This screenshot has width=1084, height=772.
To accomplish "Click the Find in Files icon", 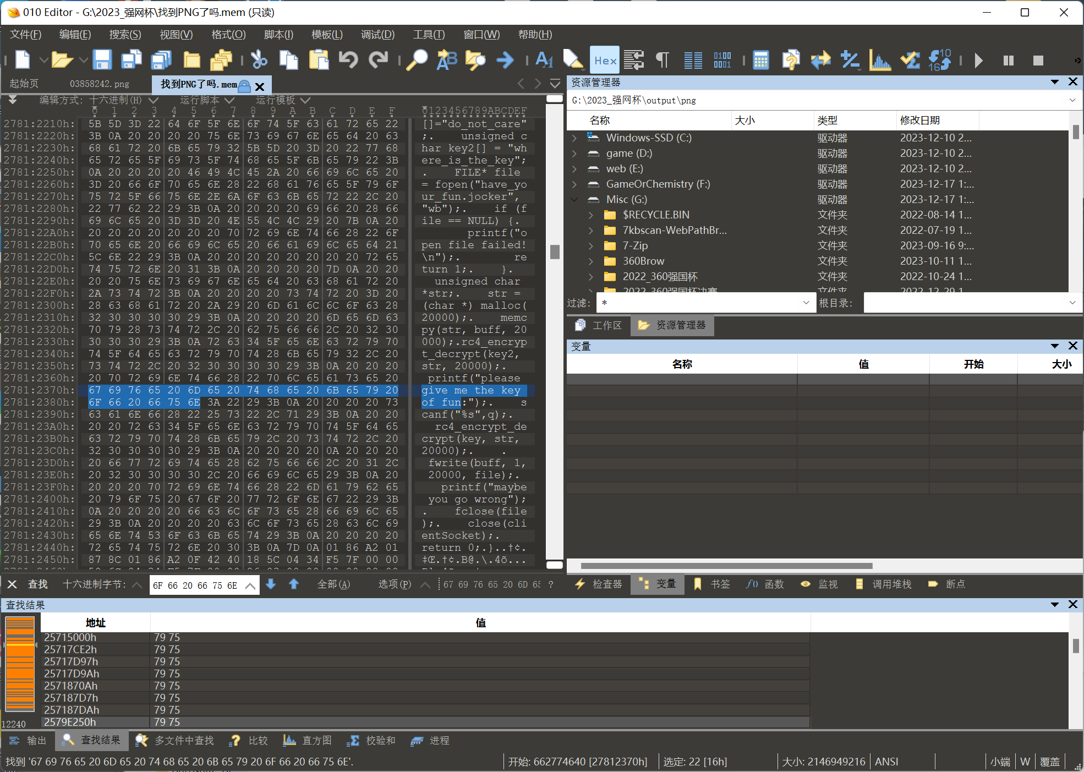I will click(x=475, y=59).
